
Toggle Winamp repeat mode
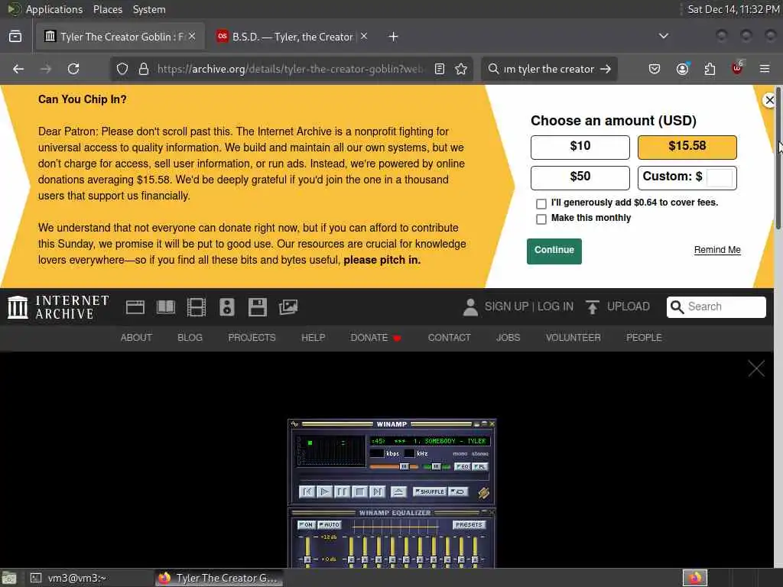click(x=458, y=491)
